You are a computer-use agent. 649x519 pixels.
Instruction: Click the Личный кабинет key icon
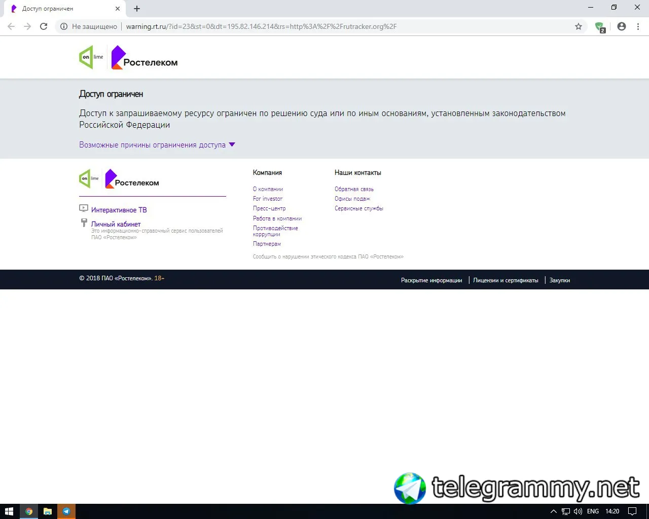click(84, 223)
